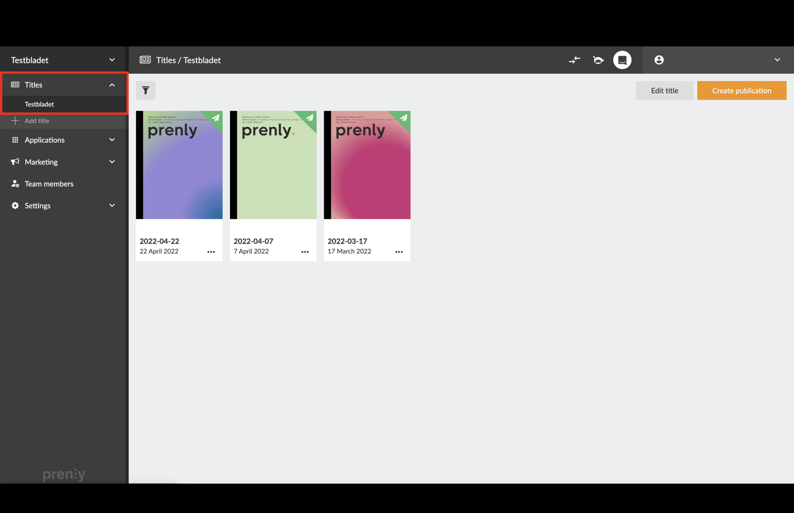Image resolution: width=794 pixels, height=513 pixels.
Task: Click the newspaper icon beside Titles breadcrumb
Action: click(145, 60)
